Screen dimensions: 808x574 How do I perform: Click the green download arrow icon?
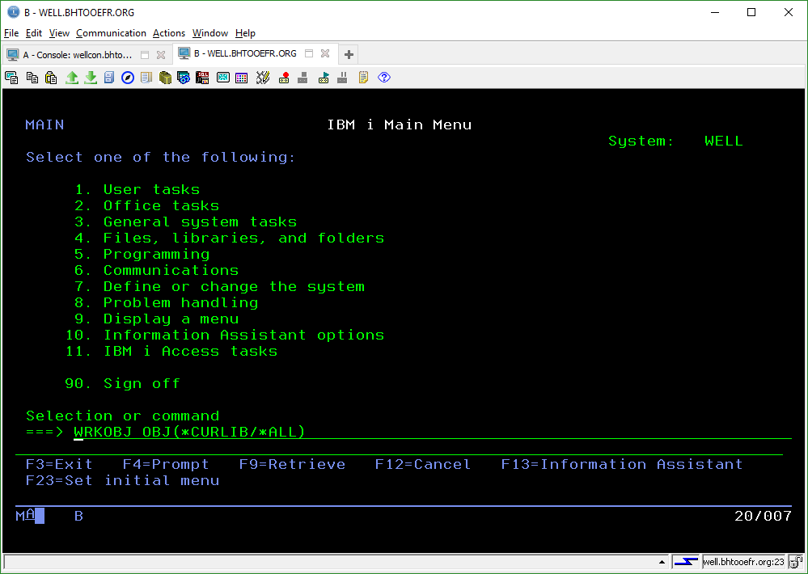[x=91, y=78]
